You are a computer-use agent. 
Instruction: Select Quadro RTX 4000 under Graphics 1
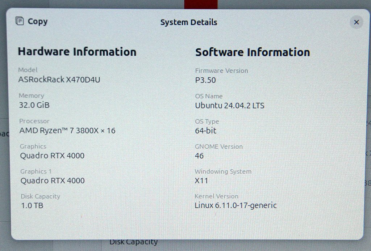point(53,180)
